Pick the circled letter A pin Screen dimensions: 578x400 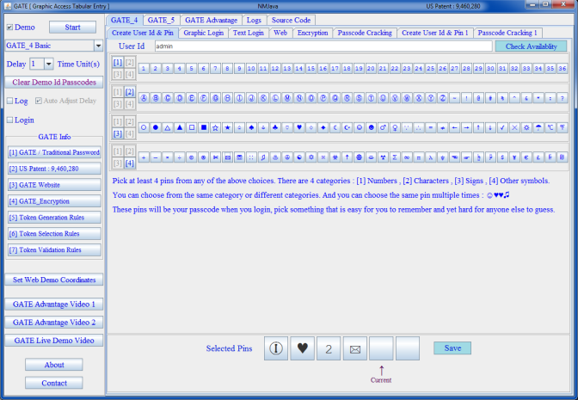[x=144, y=98]
